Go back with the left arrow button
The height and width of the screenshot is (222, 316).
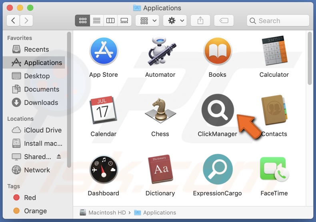(13, 20)
